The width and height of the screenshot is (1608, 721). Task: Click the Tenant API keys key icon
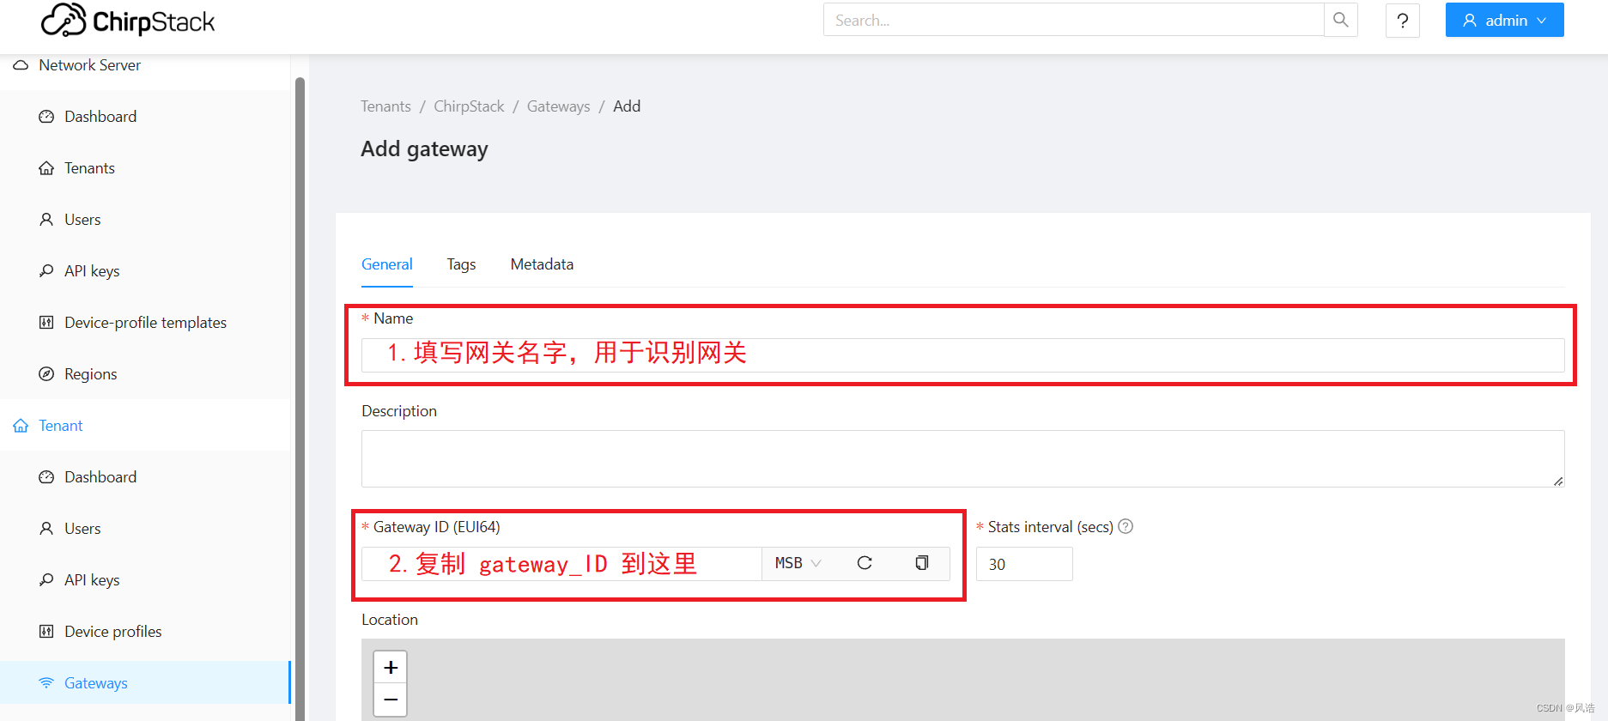[46, 580]
